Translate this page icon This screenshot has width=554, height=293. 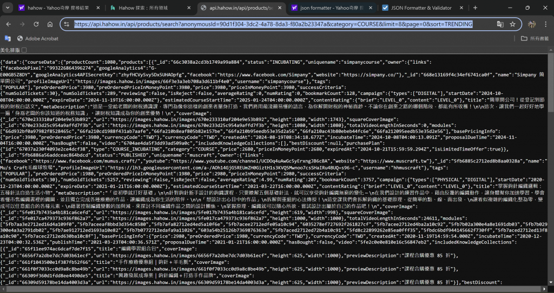click(500, 24)
